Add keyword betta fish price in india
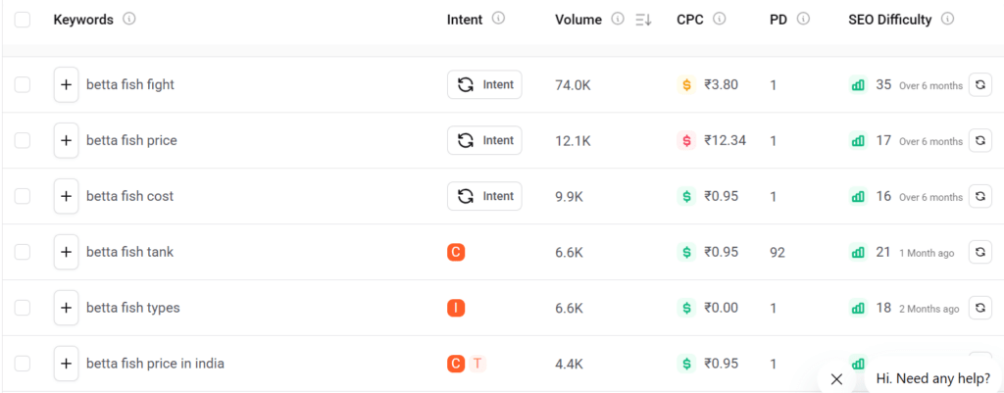This screenshot has height=393, width=1004. tap(66, 364)
